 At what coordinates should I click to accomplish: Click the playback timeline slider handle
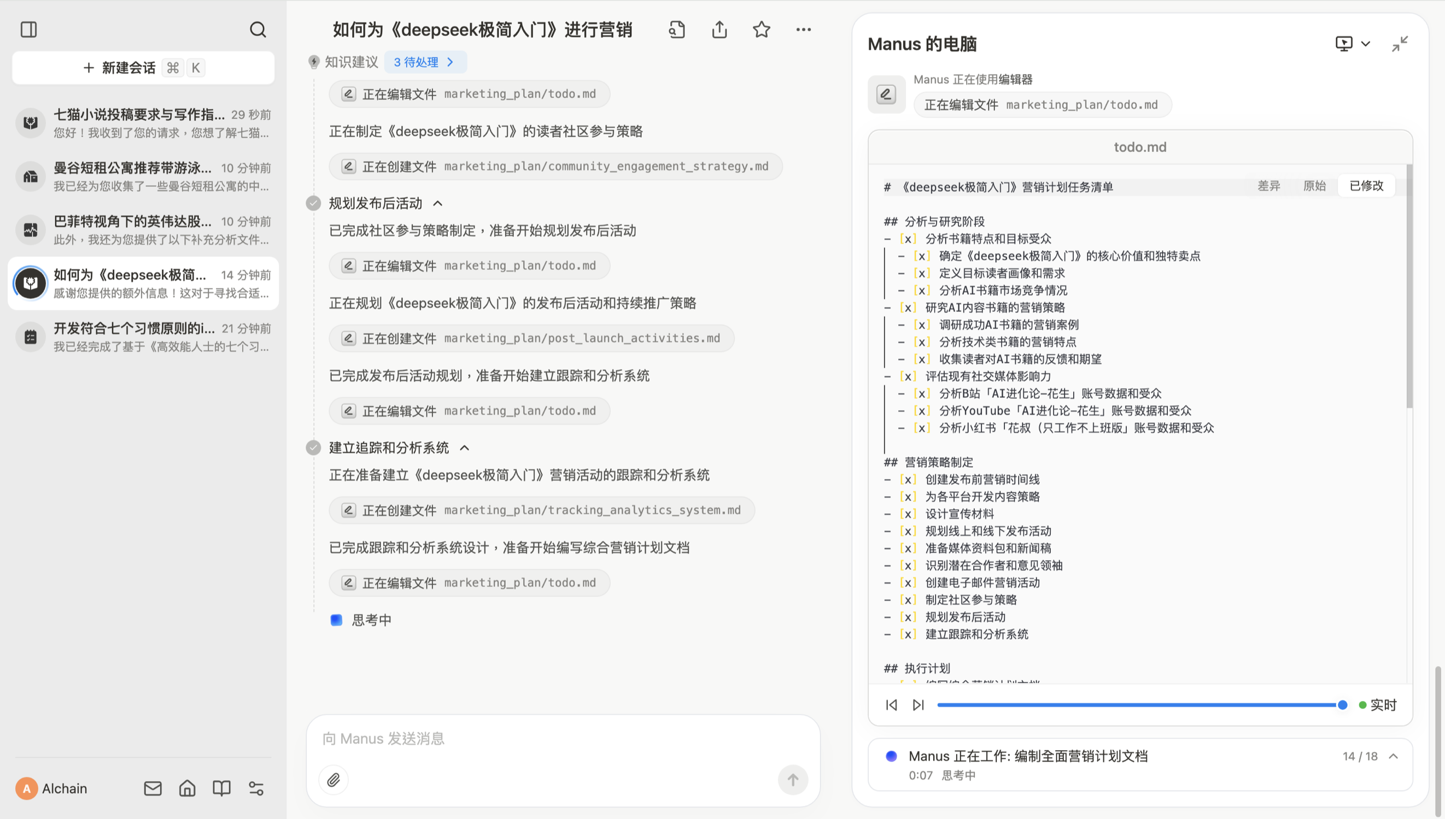[1342, 705]
